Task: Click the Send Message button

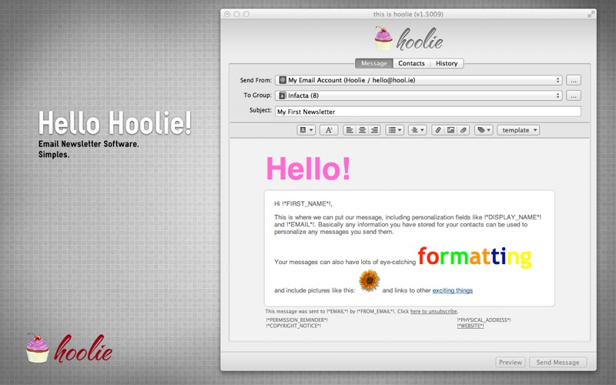Action: click(557, 362)
